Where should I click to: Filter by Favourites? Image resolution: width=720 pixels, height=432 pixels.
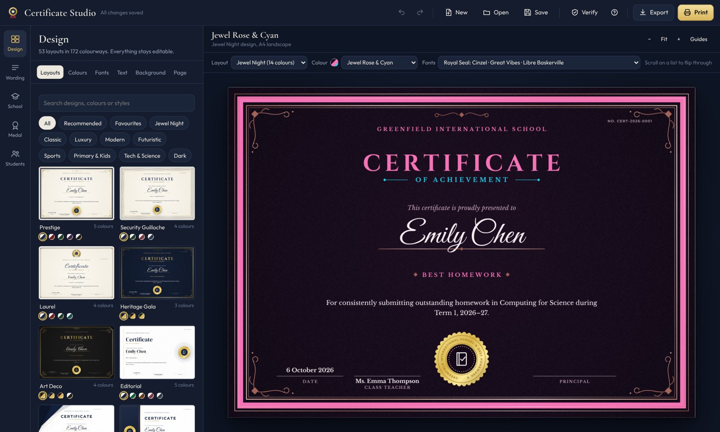pos(128,123)
